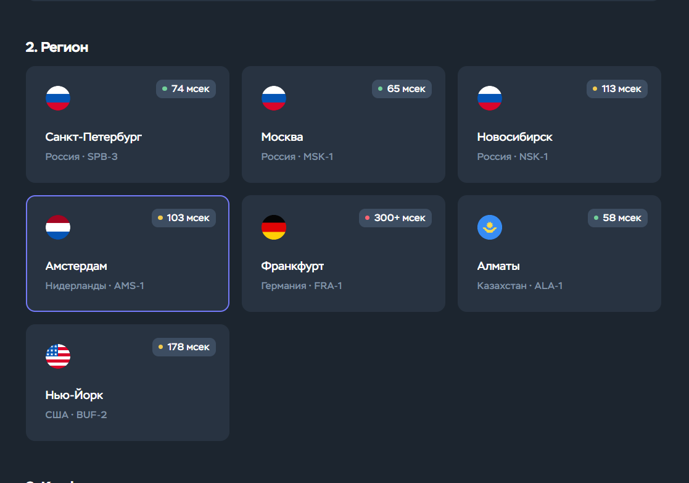Click the Russian flag on the Москва card
This screenshot has height=483, width=689.
[274, 98]
